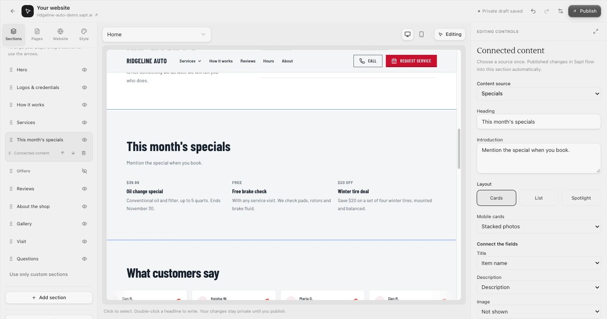Click the Heading input field
Image resolution: width=607 pixels, height=319 pixels.
point(539,122)
